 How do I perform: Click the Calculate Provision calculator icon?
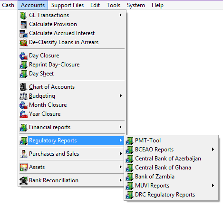coord(24,25)
